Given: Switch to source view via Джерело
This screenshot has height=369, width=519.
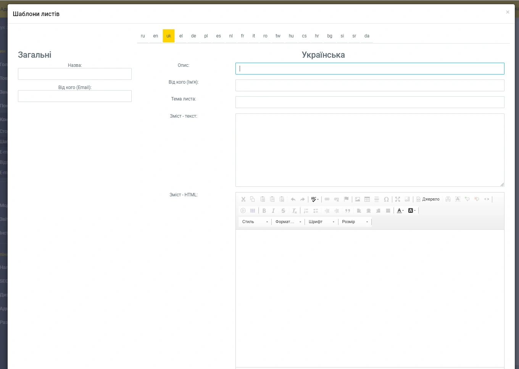Looking at the screenshot, I should [428, 199].
